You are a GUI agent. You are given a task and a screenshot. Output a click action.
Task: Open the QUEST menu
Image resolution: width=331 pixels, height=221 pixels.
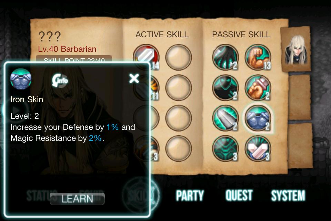click(x=239, y=195)
